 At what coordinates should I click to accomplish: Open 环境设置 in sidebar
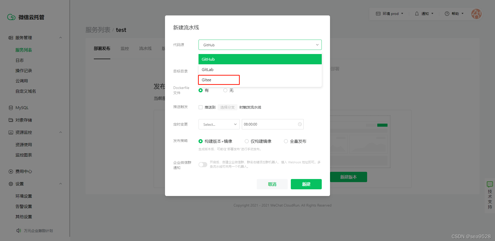tap(24, 196)
